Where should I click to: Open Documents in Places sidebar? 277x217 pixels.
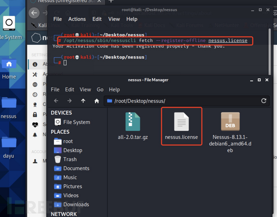(x=71, y=168)
